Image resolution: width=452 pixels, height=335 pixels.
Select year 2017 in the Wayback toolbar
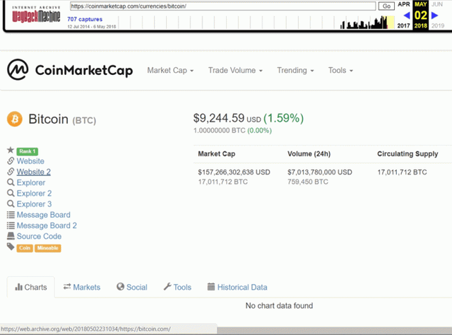[403, 25]
